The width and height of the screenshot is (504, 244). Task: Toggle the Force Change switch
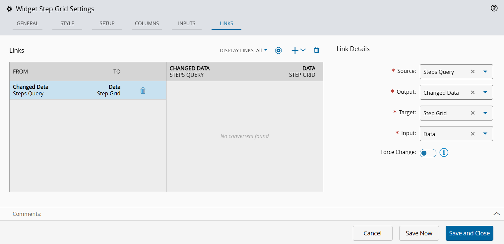(428, 153)
